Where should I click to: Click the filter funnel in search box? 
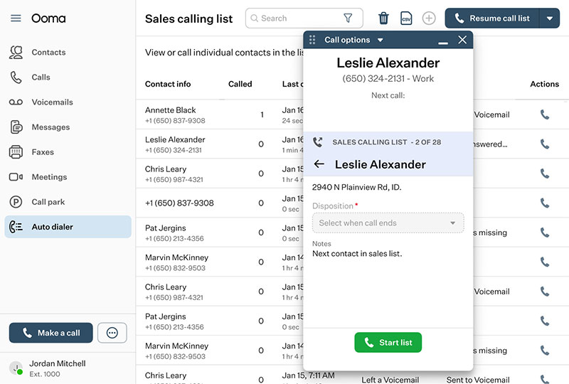[348, 18]
